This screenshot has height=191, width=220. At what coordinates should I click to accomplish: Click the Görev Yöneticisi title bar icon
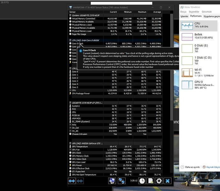point(182,7)
